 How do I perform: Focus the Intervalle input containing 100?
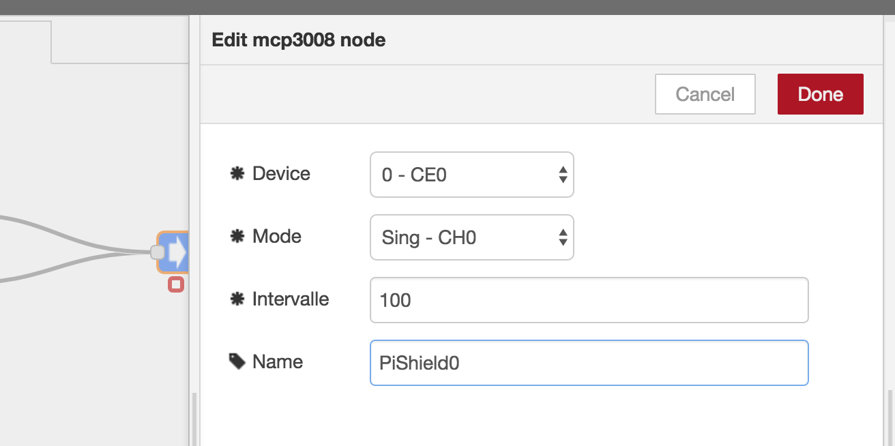(589, 300)
